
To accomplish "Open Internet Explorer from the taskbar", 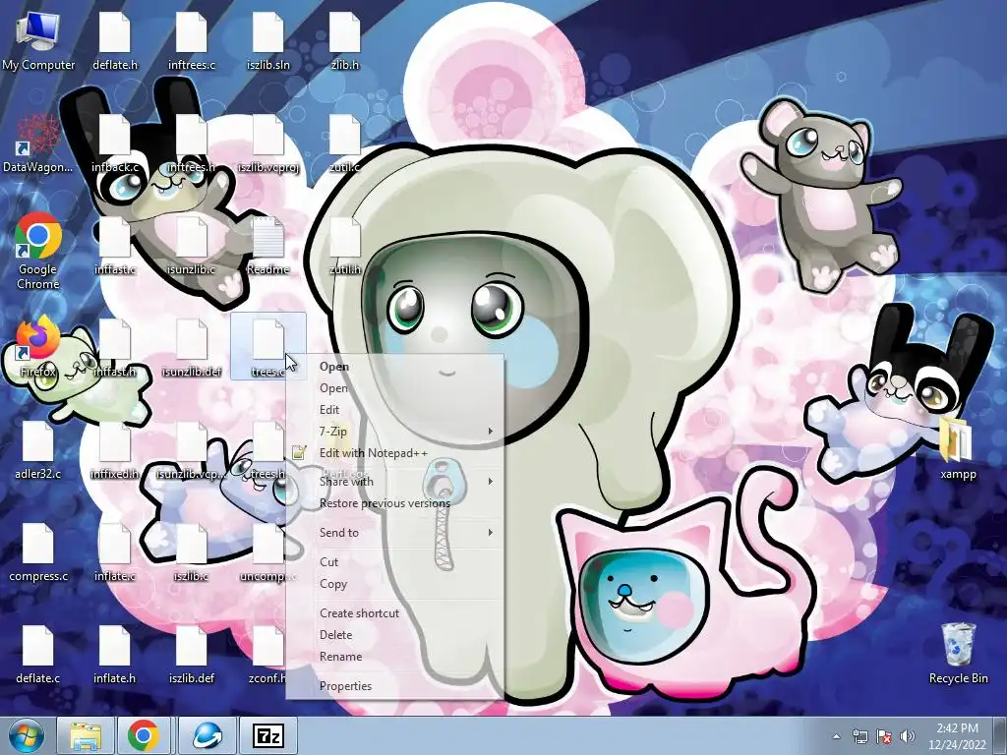I will click(x=207, y=735).
